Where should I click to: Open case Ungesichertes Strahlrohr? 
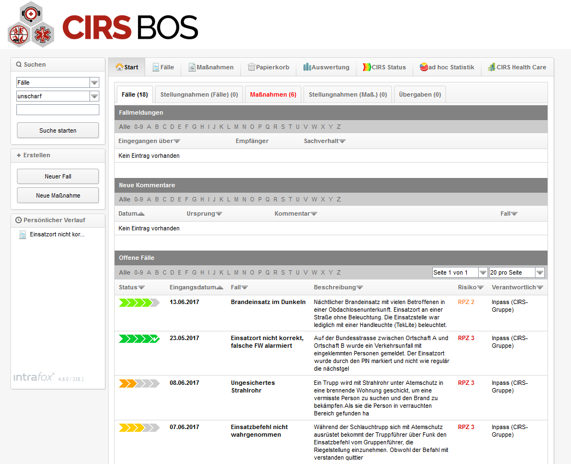point(253,386)
